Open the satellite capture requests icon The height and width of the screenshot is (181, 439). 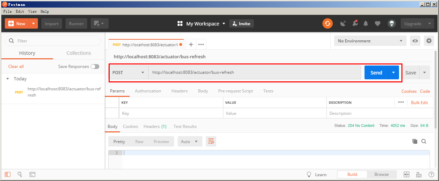[343, 23]
